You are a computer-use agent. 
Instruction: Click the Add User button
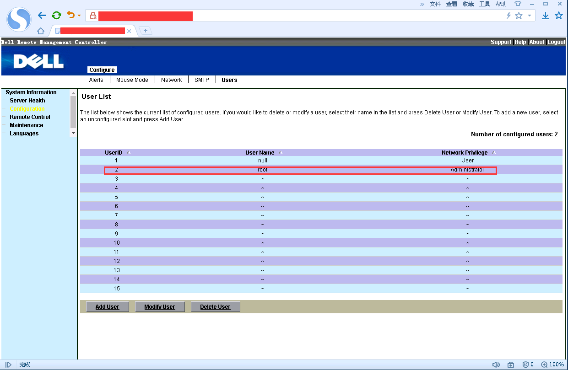click(x=107, y=307)
